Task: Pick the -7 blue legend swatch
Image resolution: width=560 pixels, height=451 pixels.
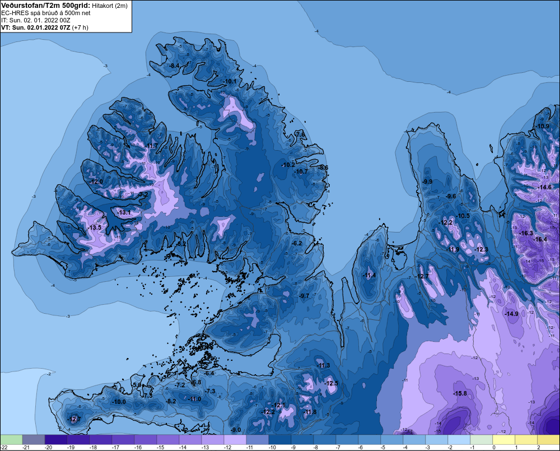Action: click(x=347, y=439)
